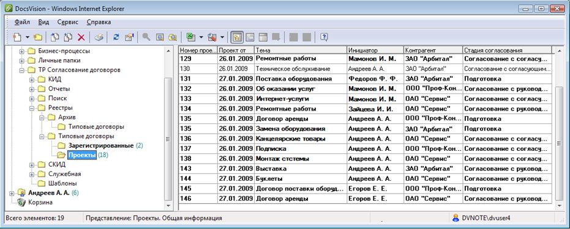
Task: Open the view settings dropdown arrow
Action: [x=222, y=37]
